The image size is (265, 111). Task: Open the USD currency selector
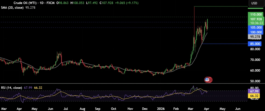(257, 3)
